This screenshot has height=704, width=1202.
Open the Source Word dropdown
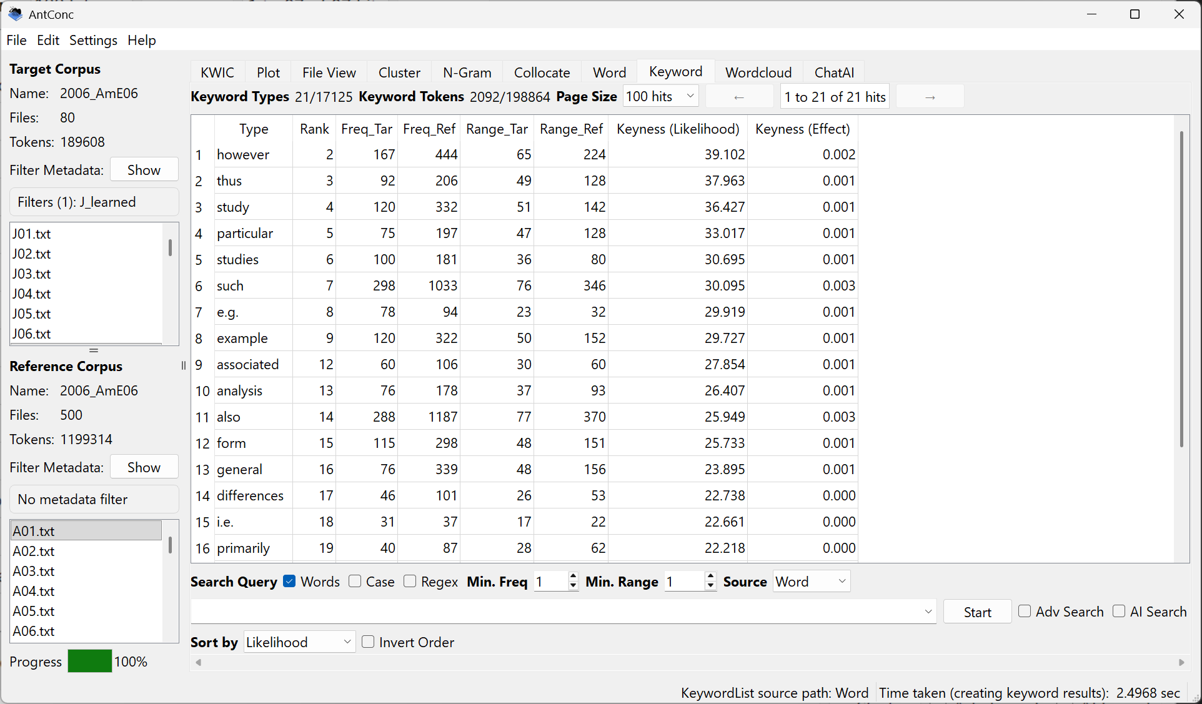[811, 582]
